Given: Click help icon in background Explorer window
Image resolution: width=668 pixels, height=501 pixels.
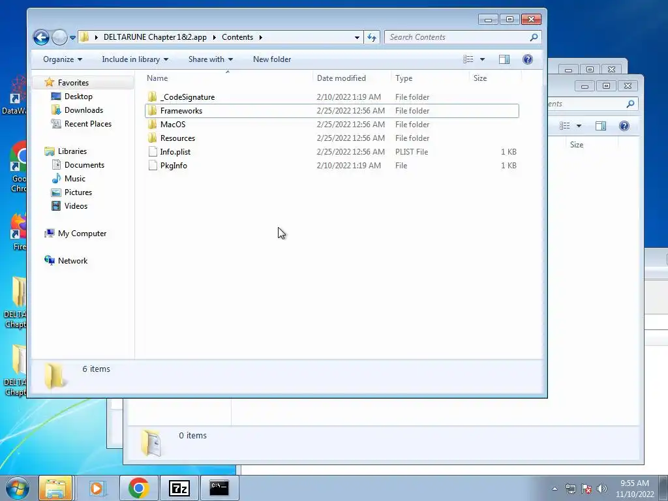Looking at the screenshot, I should coord(624,126).
